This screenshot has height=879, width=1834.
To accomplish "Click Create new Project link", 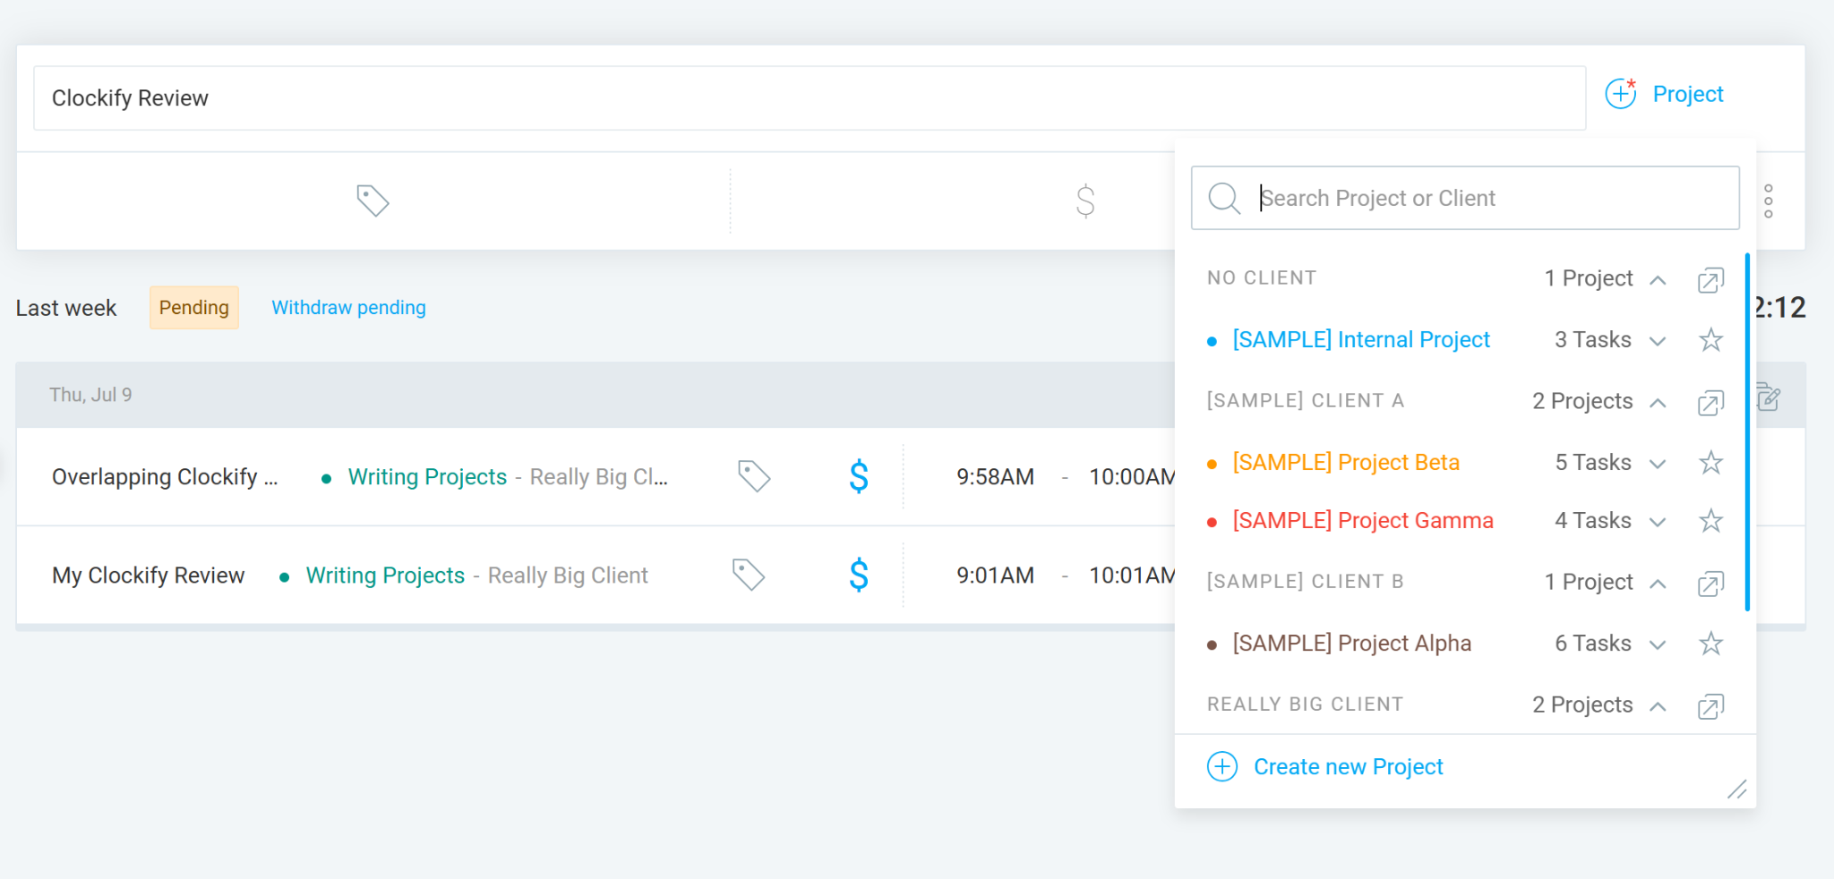I will pos(1349,767).
